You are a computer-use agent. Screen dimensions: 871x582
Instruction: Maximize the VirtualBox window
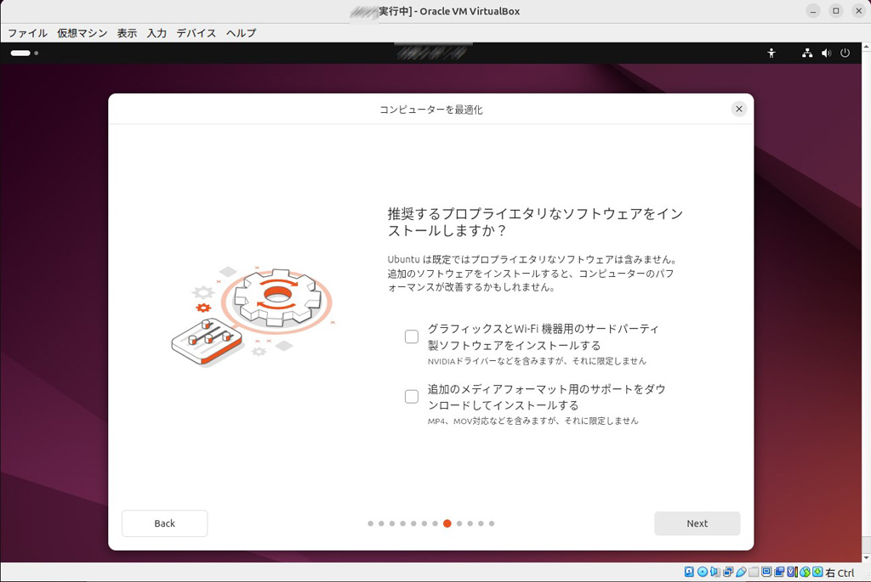[835, 11]
